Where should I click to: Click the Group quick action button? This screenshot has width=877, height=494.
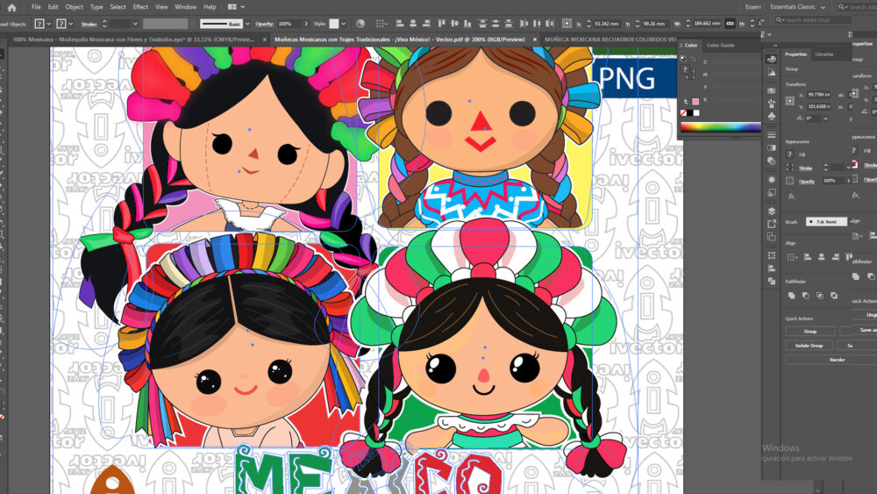(x=809, y=331)
